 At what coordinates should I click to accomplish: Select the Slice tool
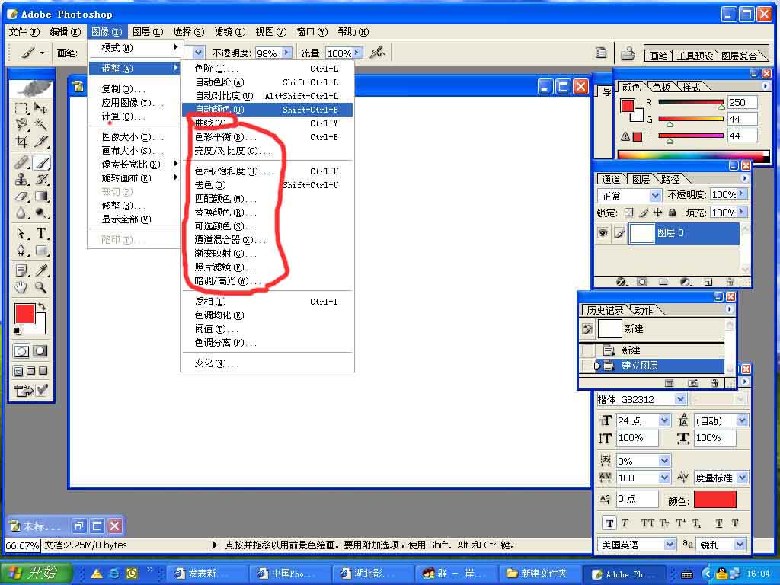pyautogui.click(x=41, y=142)
